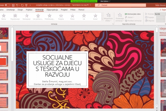Choose third design idea thumbnail
Viewport: 166px width, 111px height.
click(x=163, y=89)
